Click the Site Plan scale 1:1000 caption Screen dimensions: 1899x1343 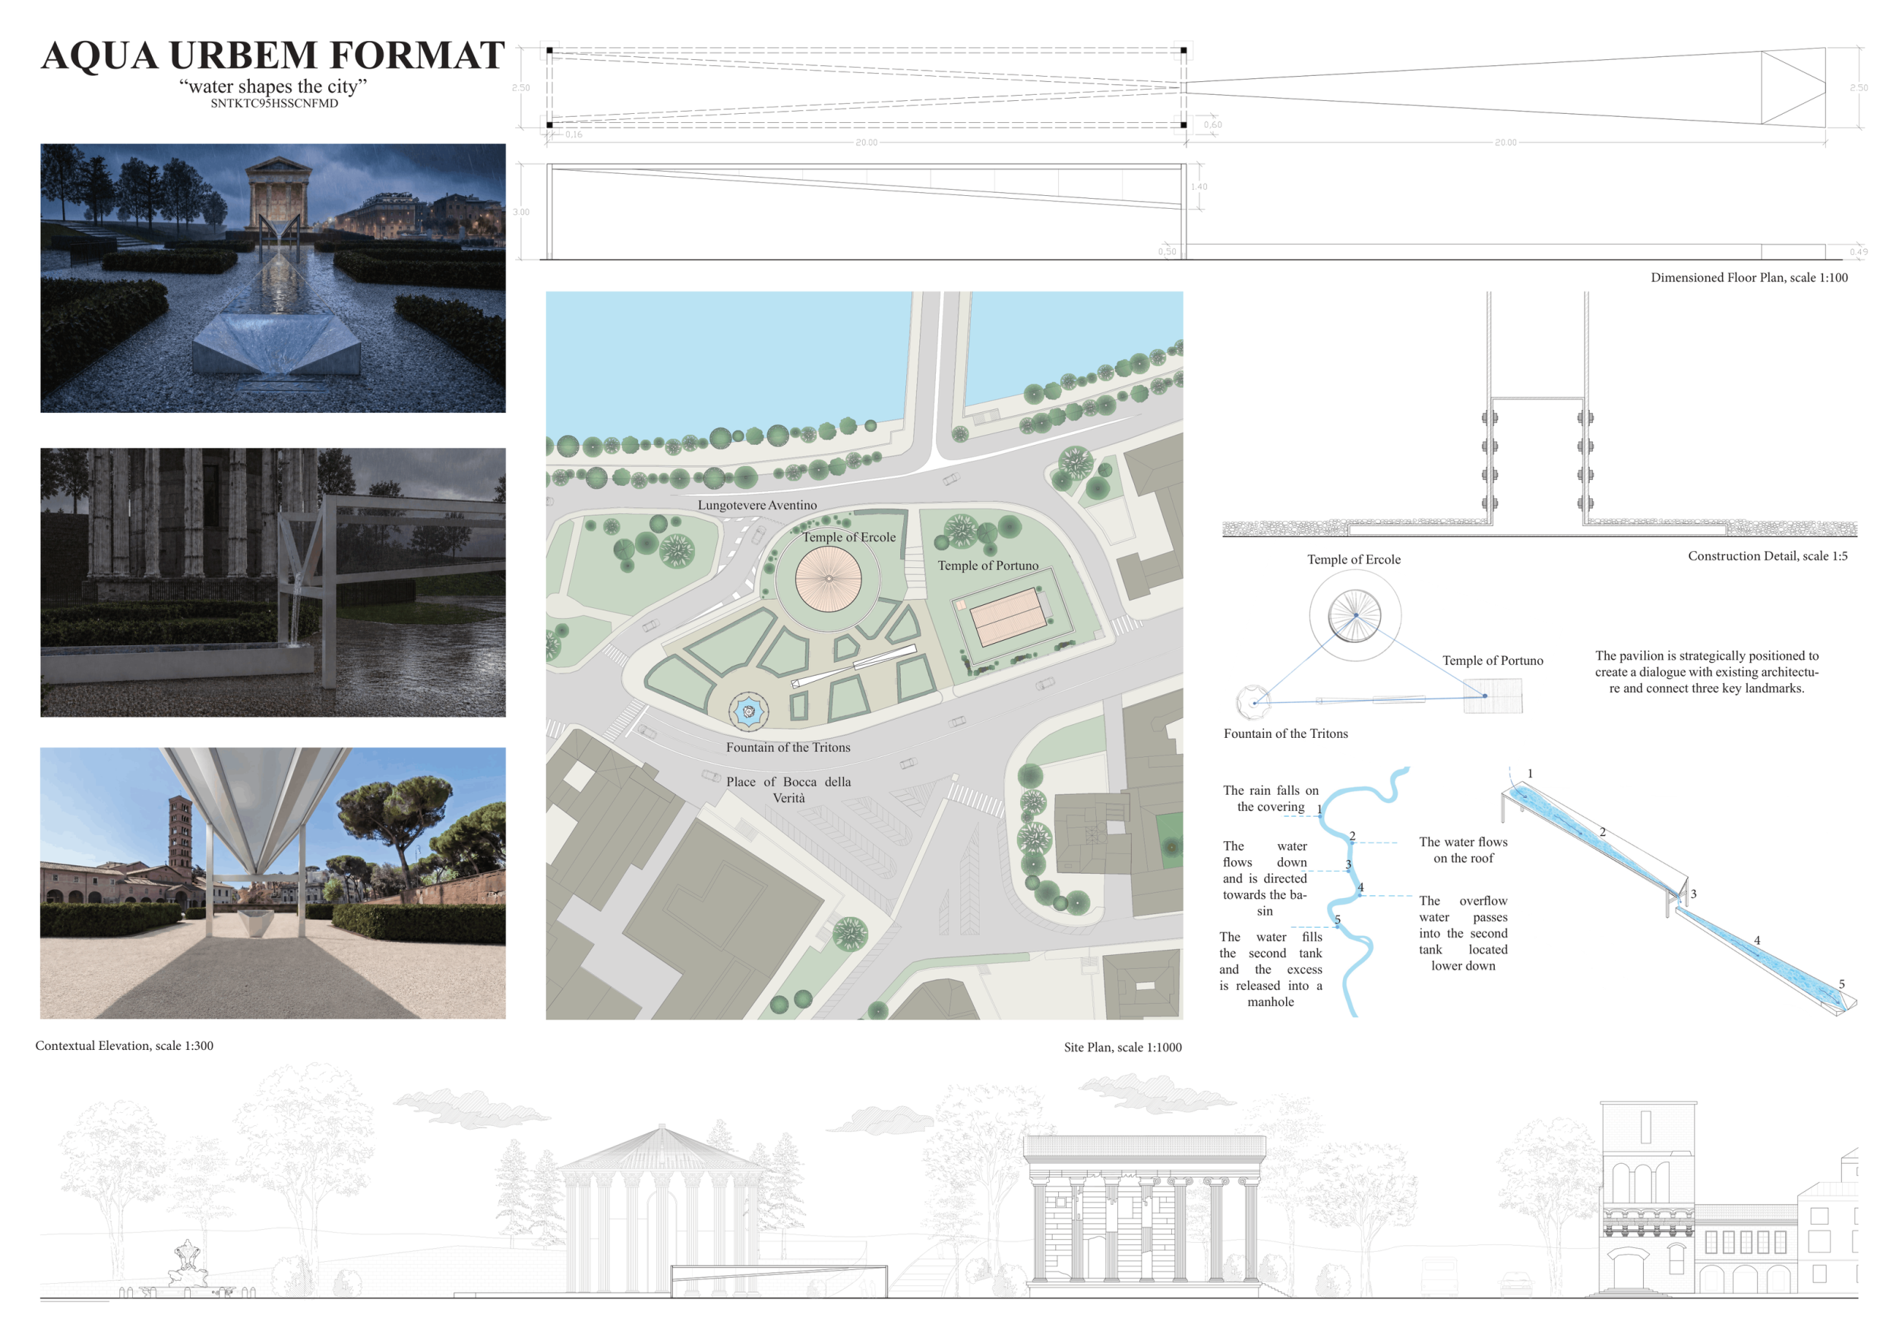[x=1122, y=1047]
